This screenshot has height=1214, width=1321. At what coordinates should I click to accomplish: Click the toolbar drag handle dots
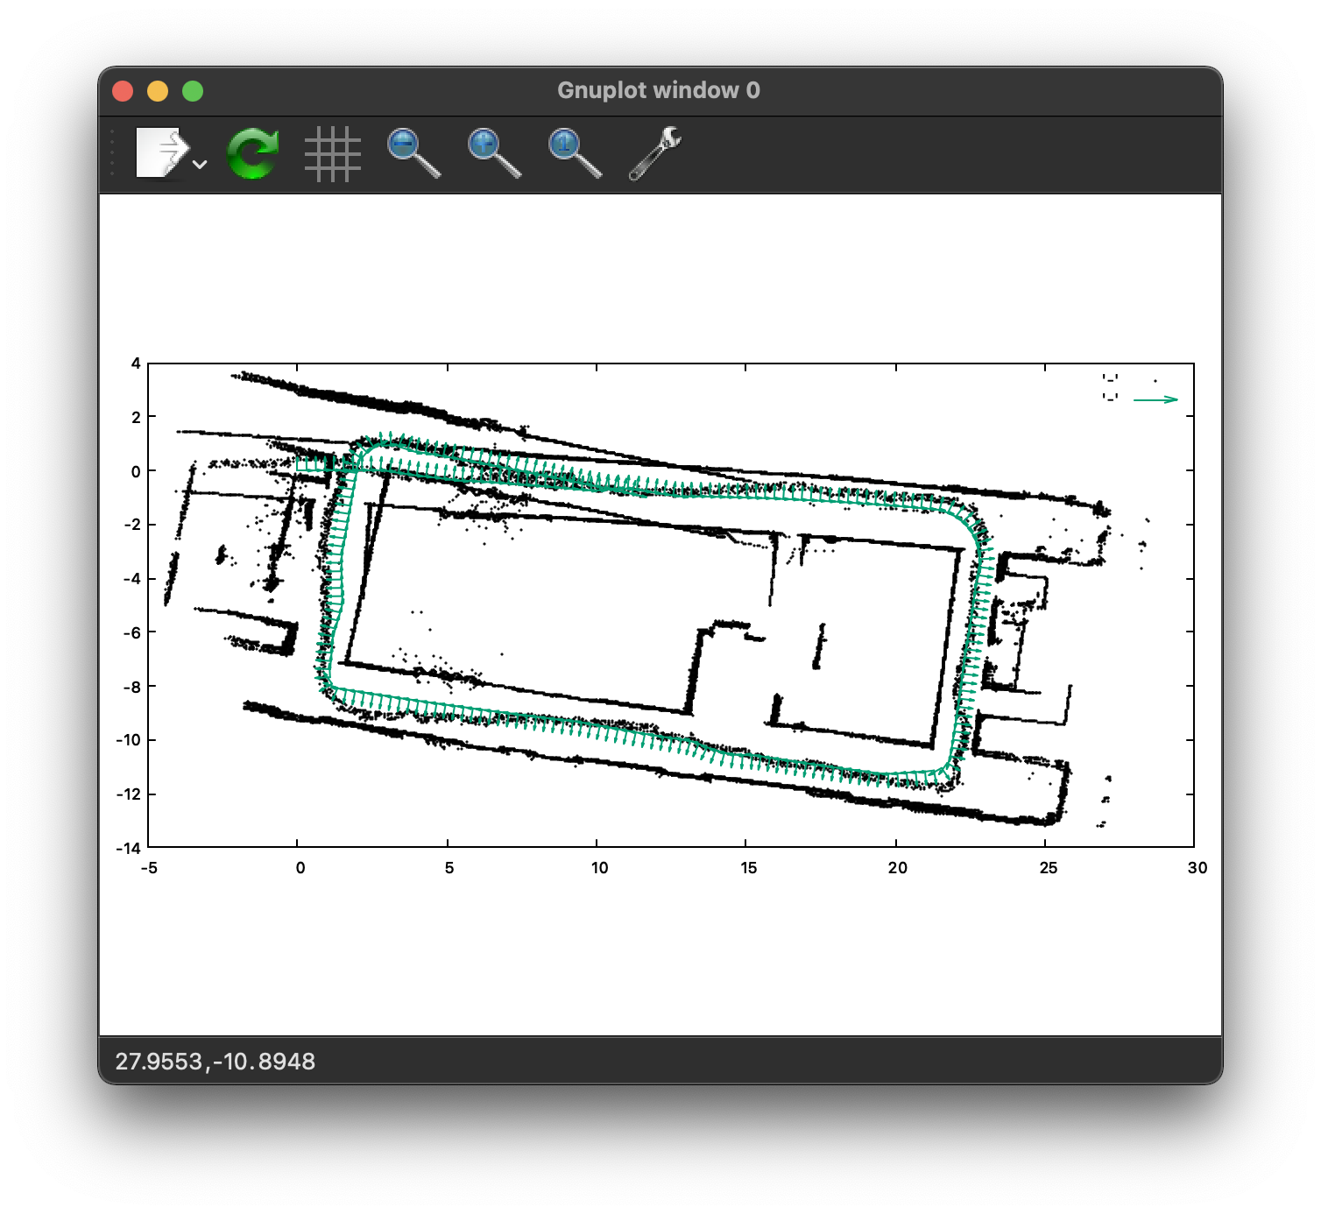[112, 154]
